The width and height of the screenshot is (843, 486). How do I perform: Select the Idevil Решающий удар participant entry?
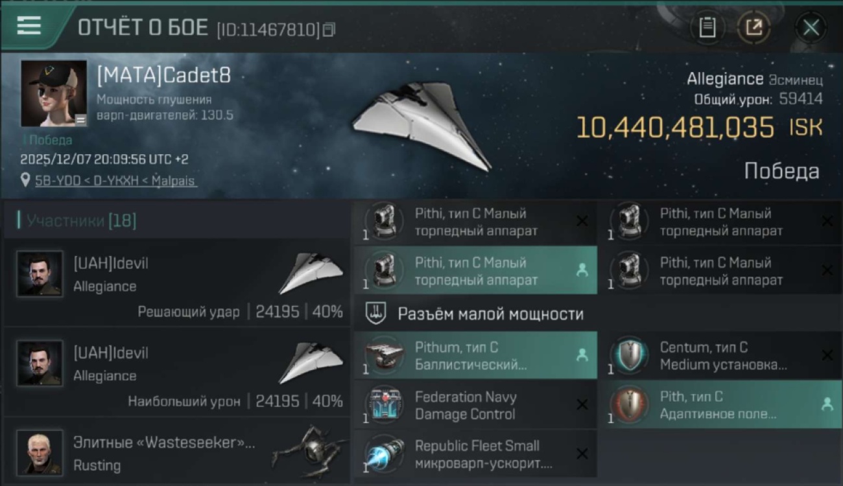point(176,282)
